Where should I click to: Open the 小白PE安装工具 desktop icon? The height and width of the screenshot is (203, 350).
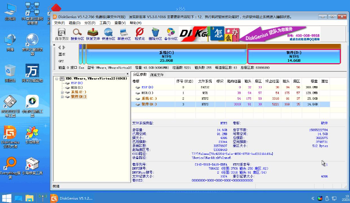tap(32, 106)
